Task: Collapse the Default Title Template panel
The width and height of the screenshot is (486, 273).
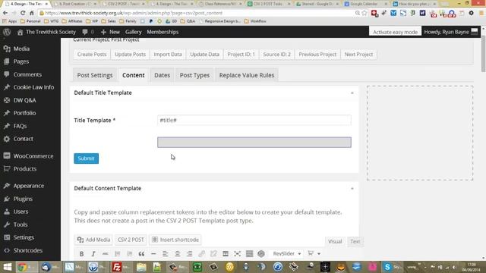Action: [352, 93]
